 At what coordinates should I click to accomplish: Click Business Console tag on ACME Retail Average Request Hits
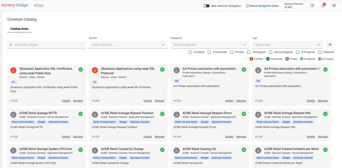click(303, 122)
